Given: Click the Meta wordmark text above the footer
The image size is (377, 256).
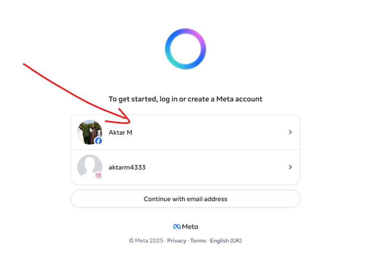Looking at the screenshot, I should (x=190, y=227).
